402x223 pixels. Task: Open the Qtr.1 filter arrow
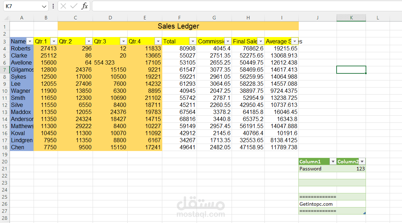pyautogui.click(x=54, y=41)
